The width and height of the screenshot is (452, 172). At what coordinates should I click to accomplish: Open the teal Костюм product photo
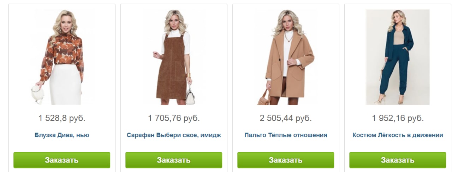tap(398, 57)
